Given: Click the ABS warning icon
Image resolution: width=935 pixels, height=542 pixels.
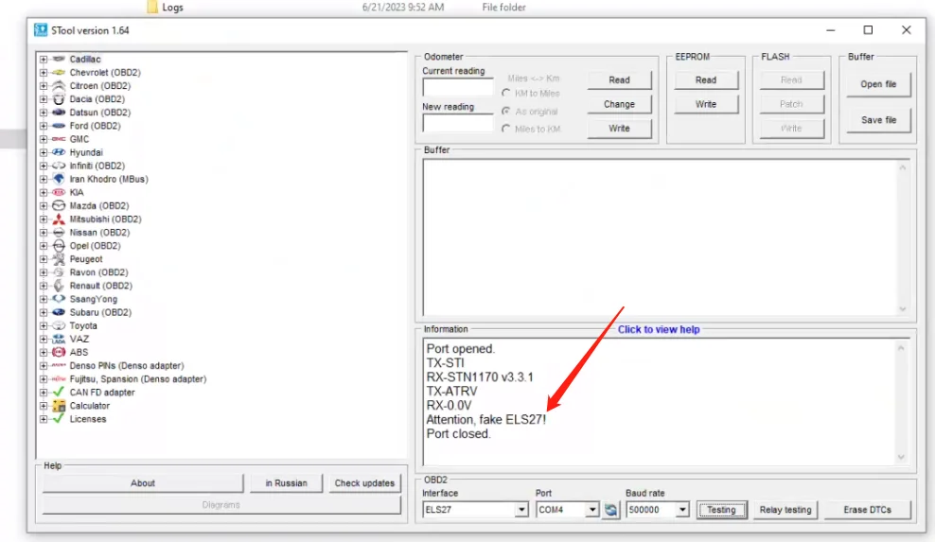Looking at the screenshot, I should coord(59,353).
